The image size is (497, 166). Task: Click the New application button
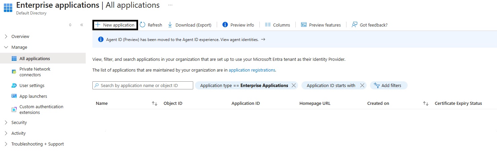(115, 25)
